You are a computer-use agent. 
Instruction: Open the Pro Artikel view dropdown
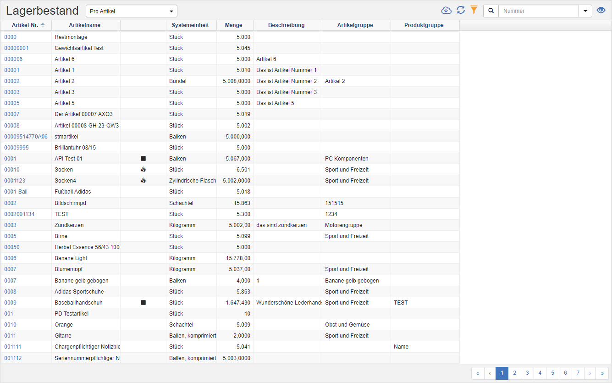coord(131,11)
